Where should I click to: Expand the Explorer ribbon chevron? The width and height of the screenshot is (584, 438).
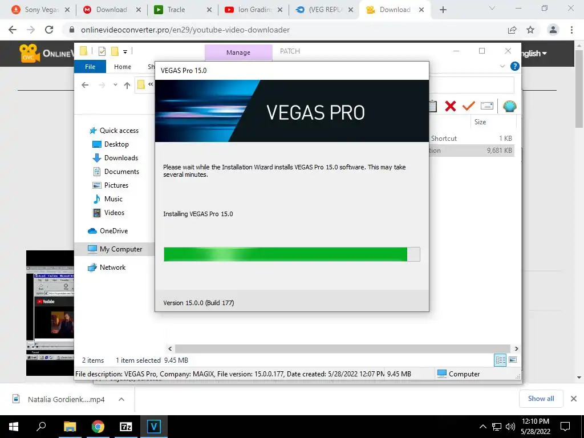point(502,66)
